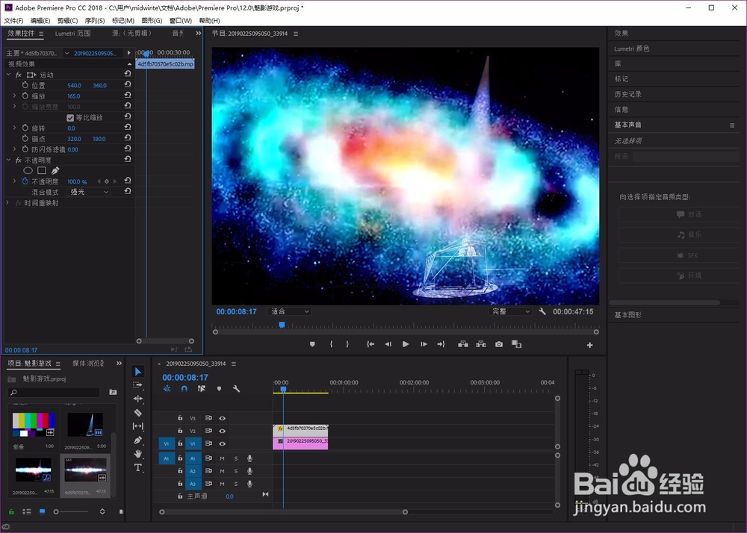Screen dimensions: 747x533
Task: Mark Out point
Action: tap(347, 344)
